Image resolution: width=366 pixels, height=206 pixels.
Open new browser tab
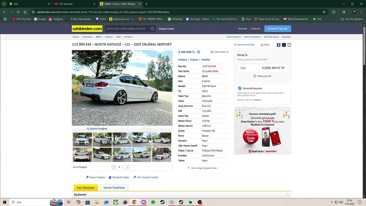147,4
